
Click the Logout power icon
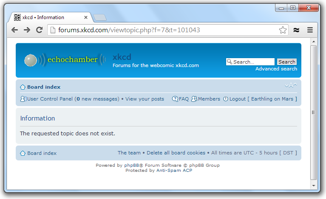(226, 99)
